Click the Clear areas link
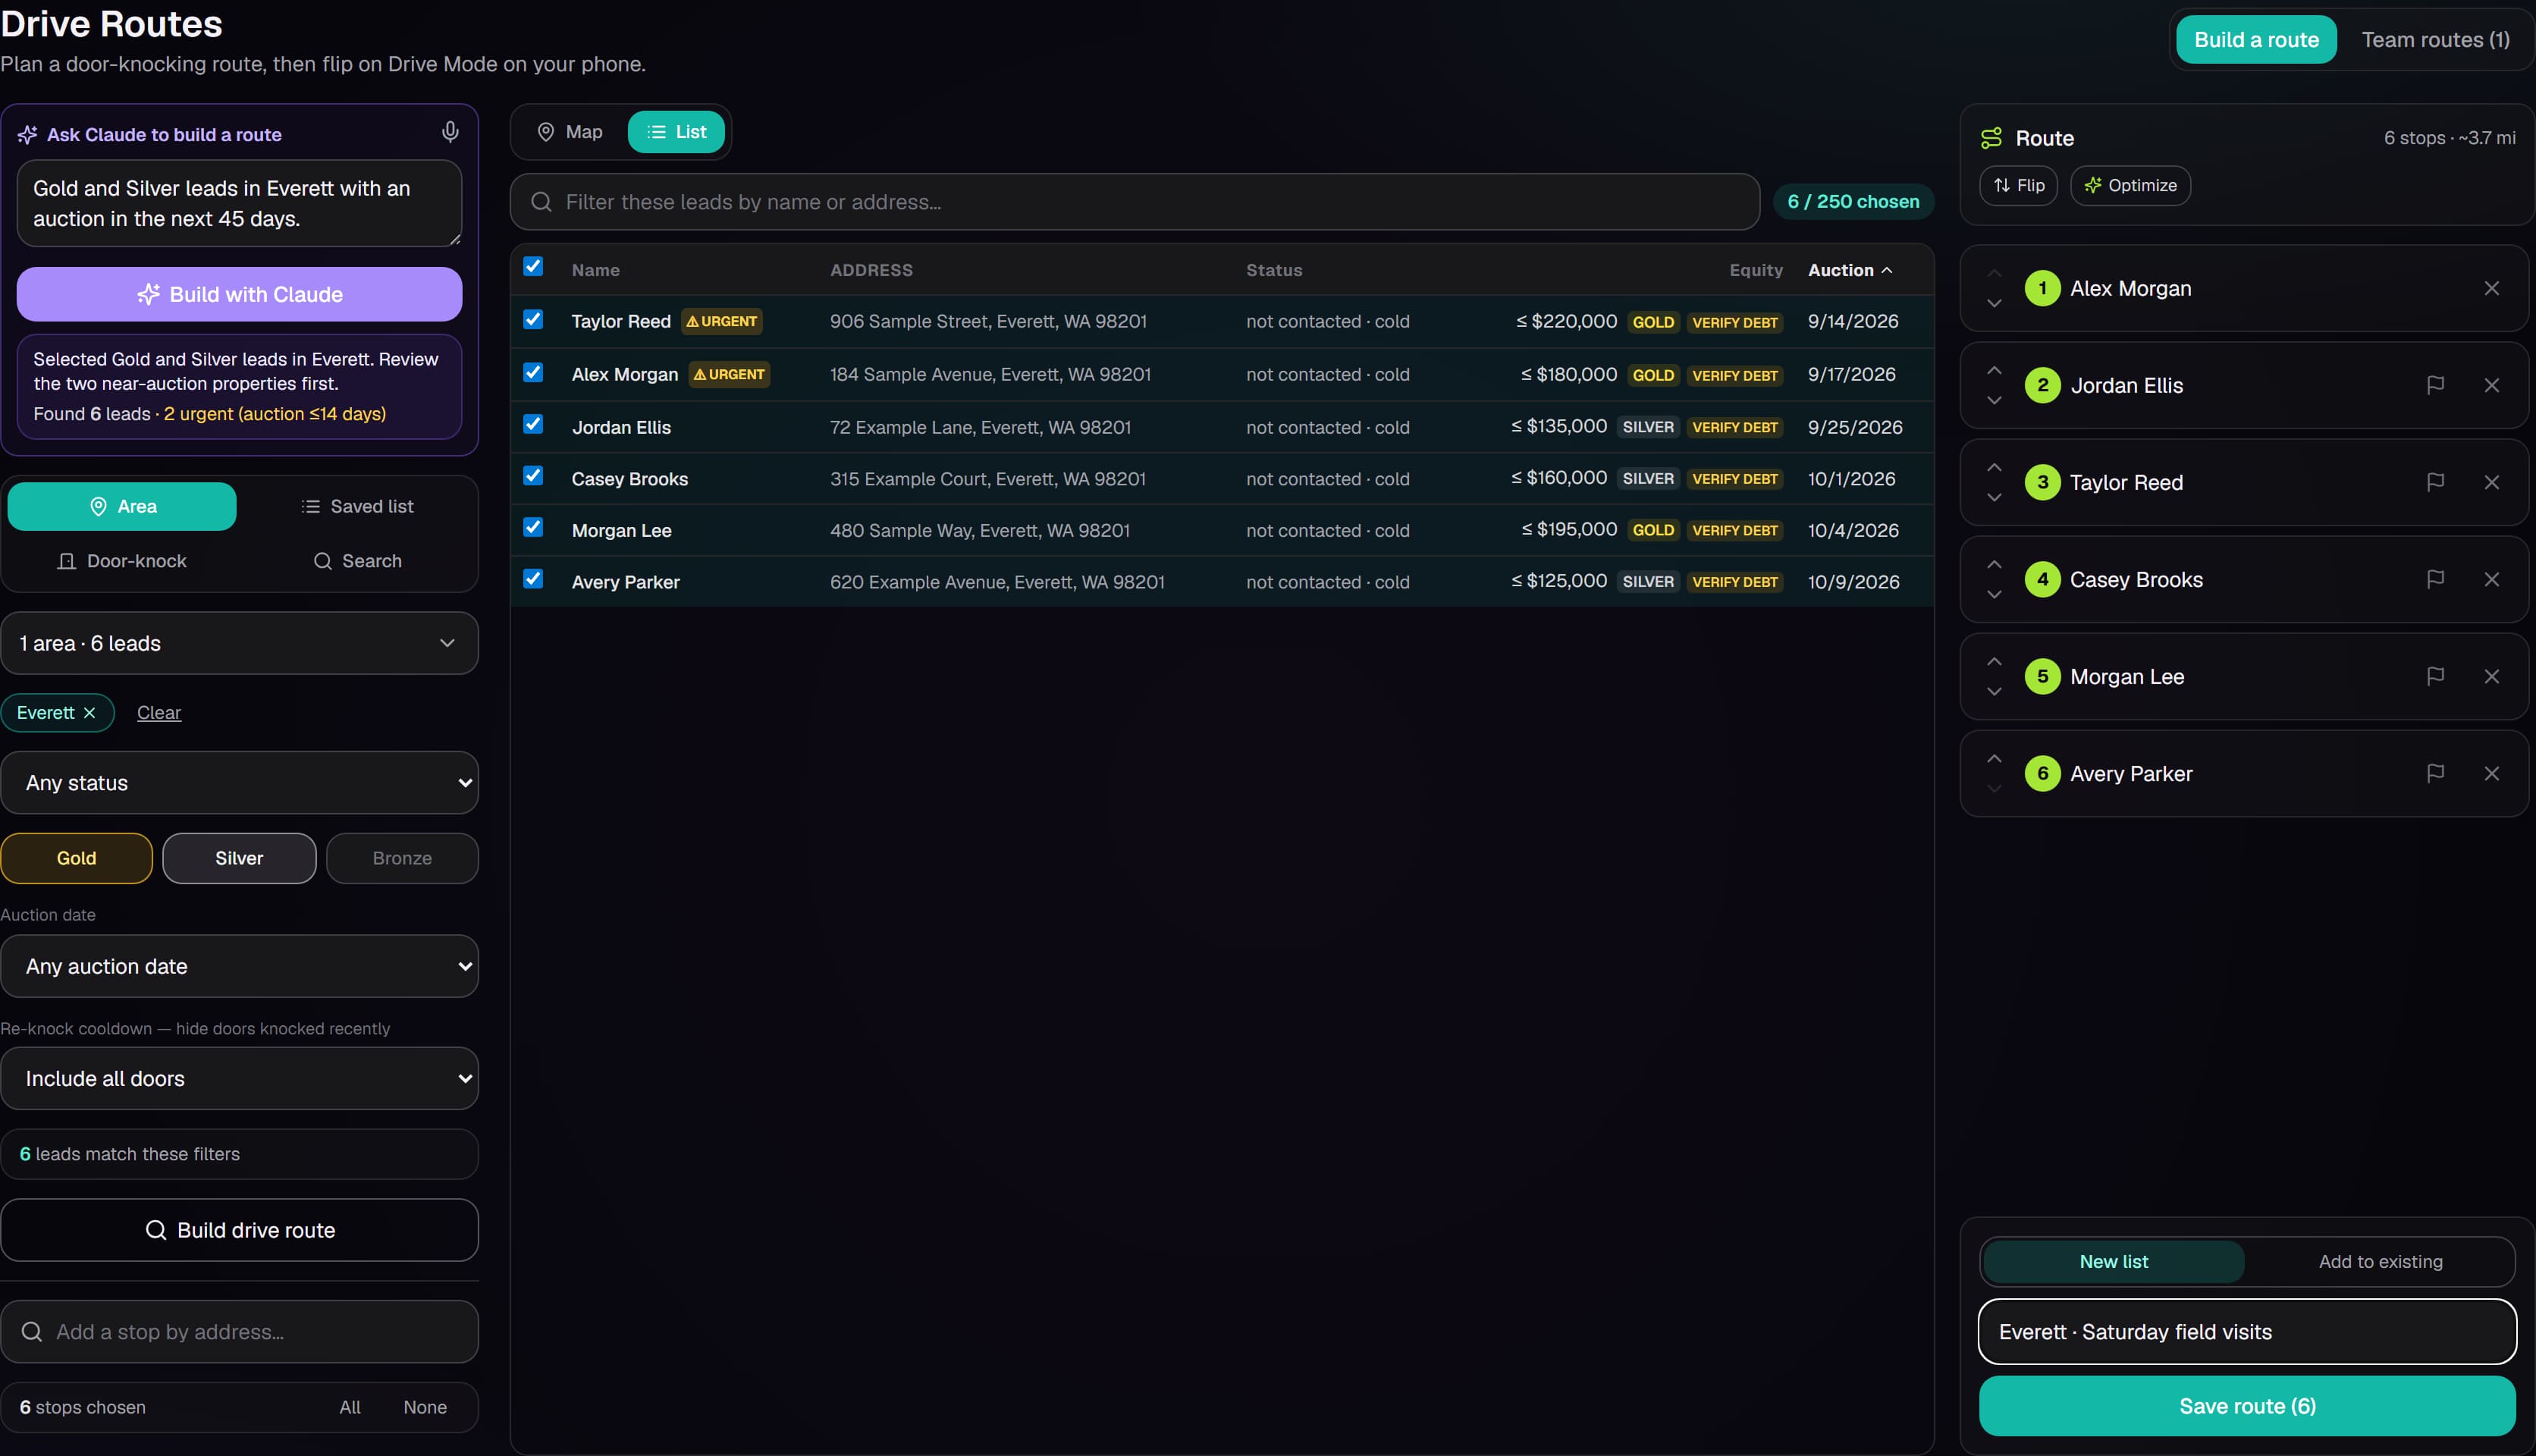 pos(159,713)
